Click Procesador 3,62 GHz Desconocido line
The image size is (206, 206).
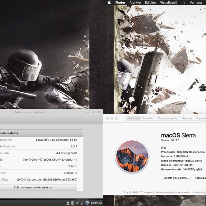(183, 152)
